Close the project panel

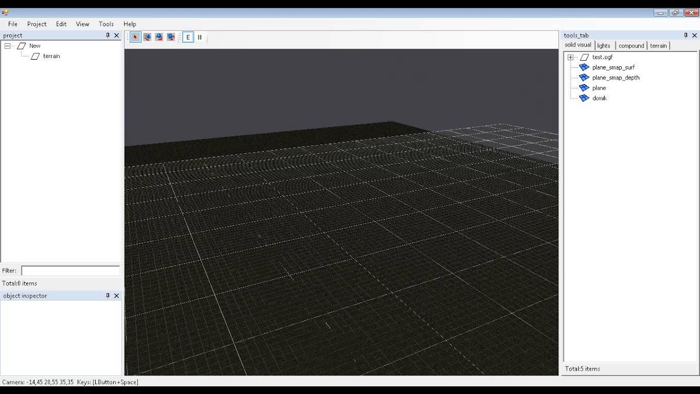(116, 35)
